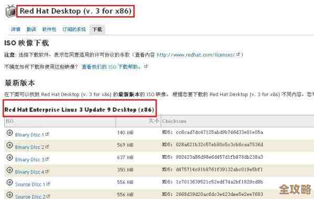This screenshot has width=314, height=199.
Task: Click the 350 MB size cell
Action: [x=126, y=170]
